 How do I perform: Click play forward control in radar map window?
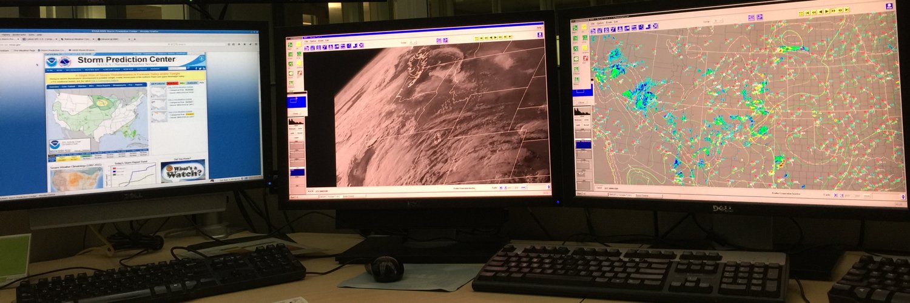pos(826,12)
